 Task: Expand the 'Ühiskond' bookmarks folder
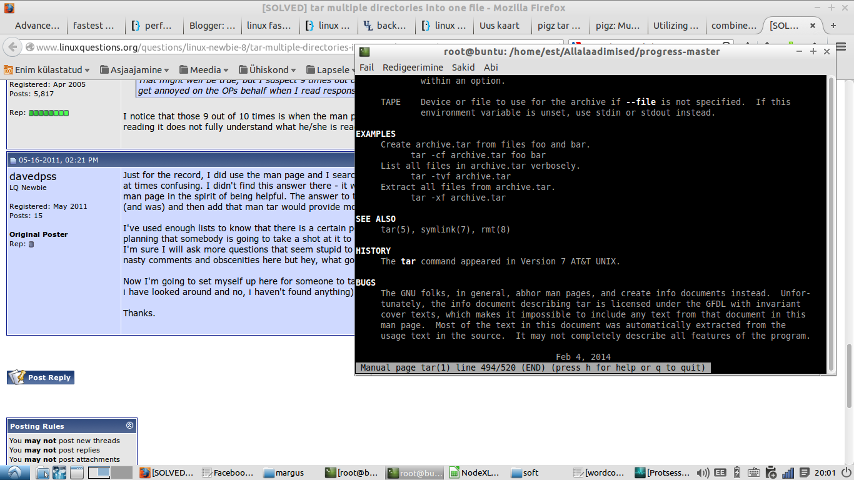click(267, 70)
